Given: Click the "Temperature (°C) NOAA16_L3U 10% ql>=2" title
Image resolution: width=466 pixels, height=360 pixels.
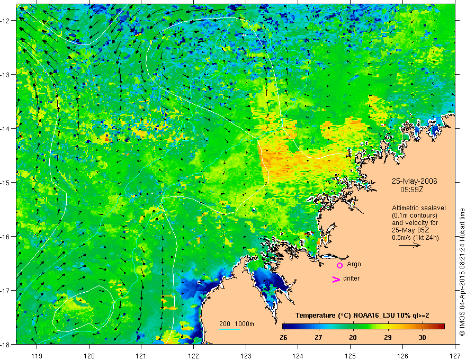Looking at the screenshot, I should 362,316.
